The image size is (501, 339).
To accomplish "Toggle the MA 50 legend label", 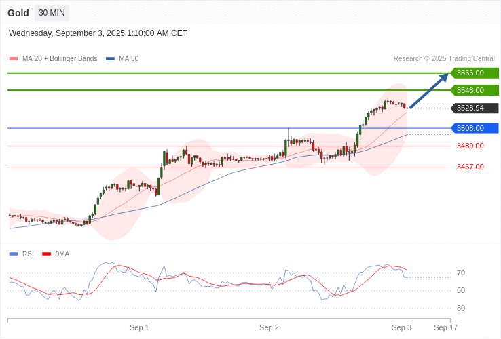I will [x=128, y=59].
